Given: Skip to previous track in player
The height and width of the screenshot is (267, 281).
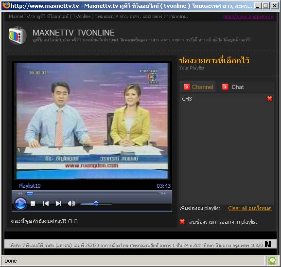Looking at the screenshot, I should 46,203.
